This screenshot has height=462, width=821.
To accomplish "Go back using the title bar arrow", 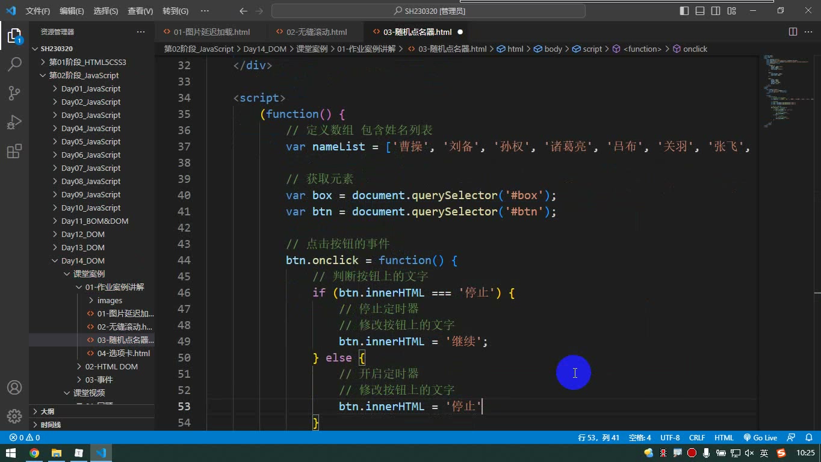I will point(243,11).
